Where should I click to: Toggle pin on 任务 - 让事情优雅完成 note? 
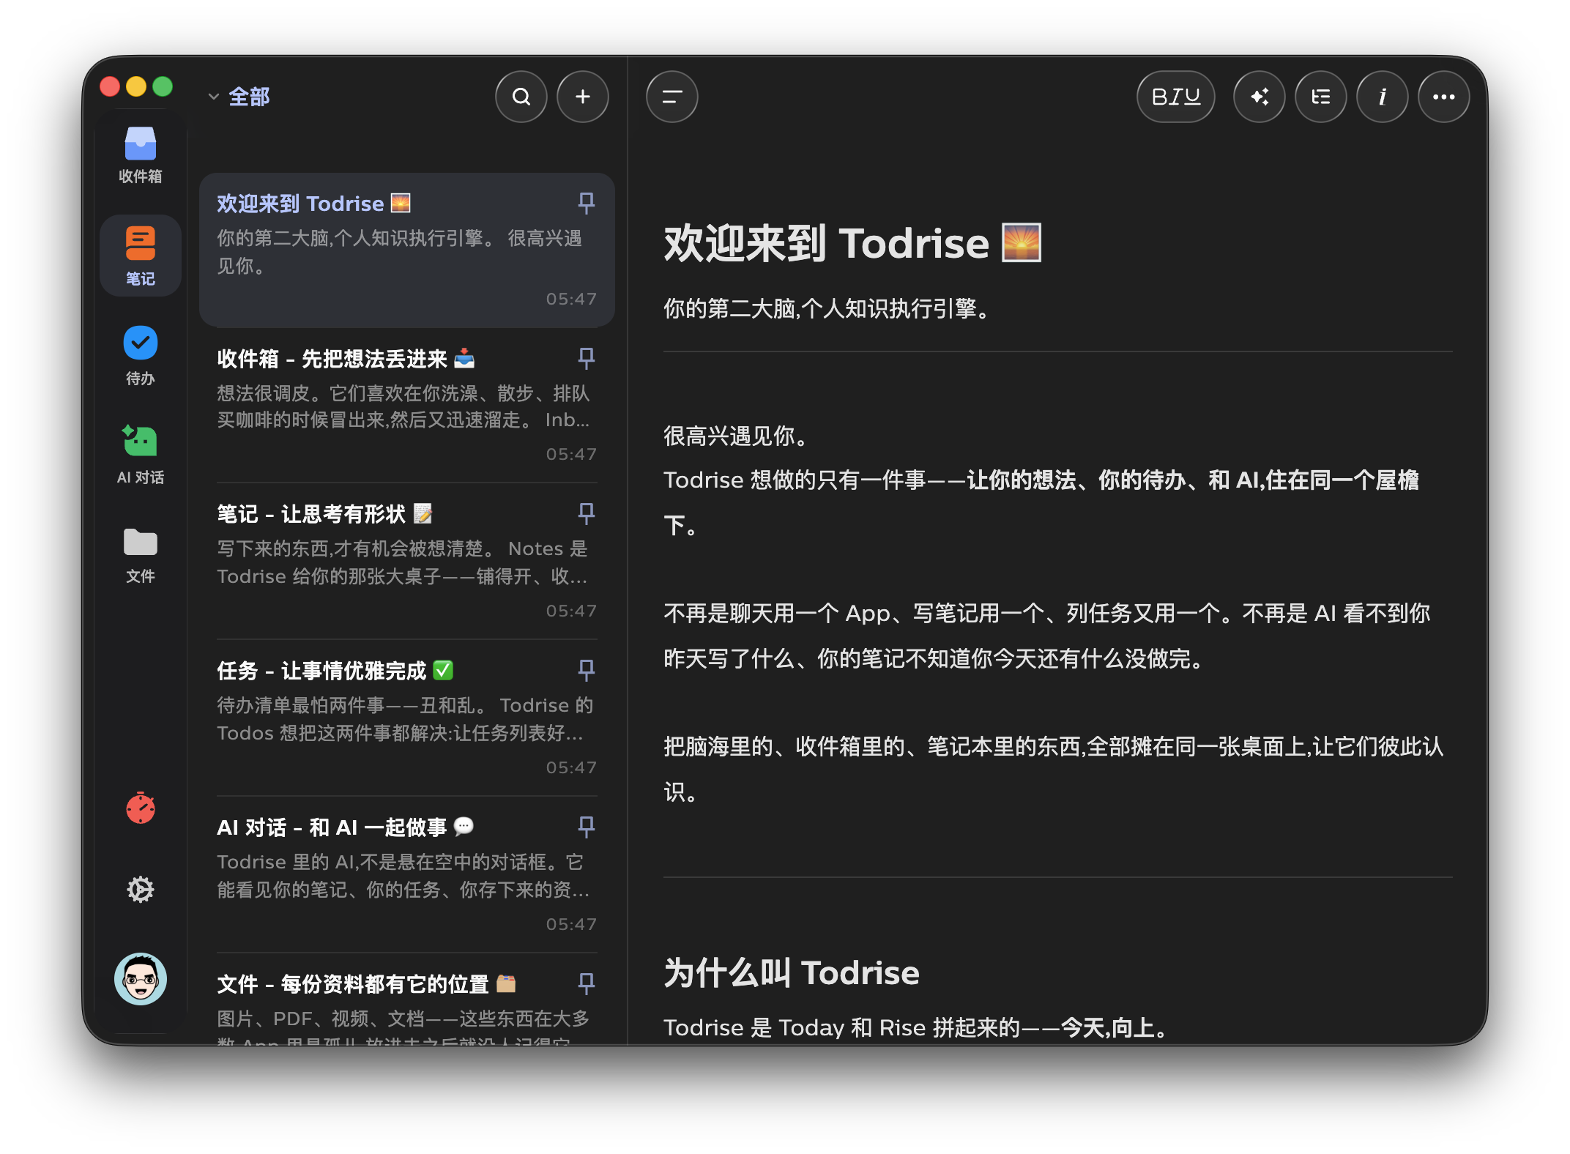coord(586,670)
